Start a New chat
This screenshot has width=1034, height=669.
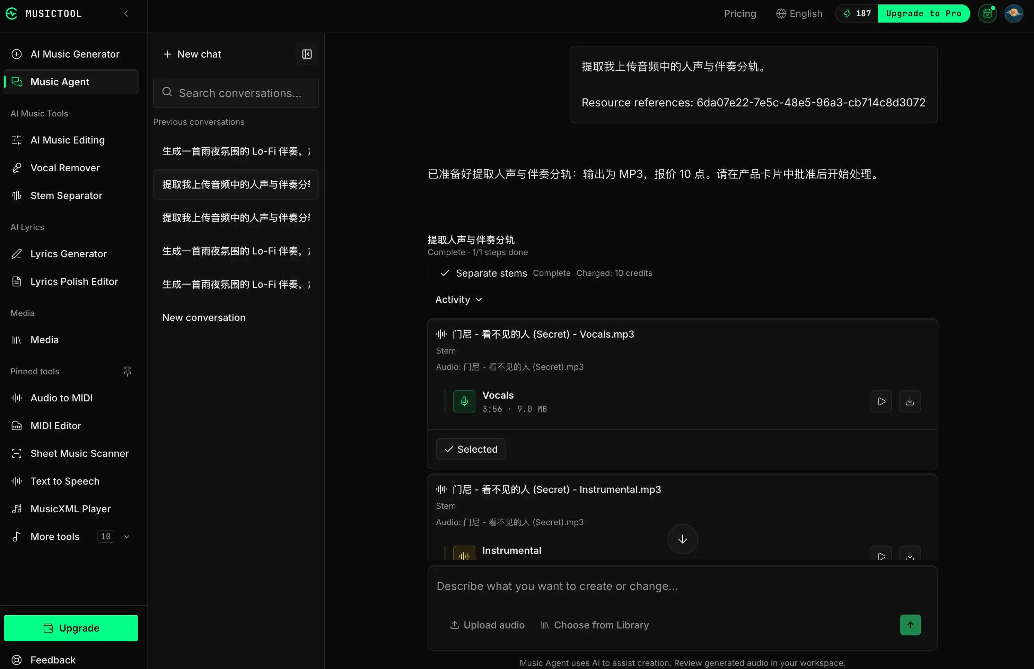[192, 54]
